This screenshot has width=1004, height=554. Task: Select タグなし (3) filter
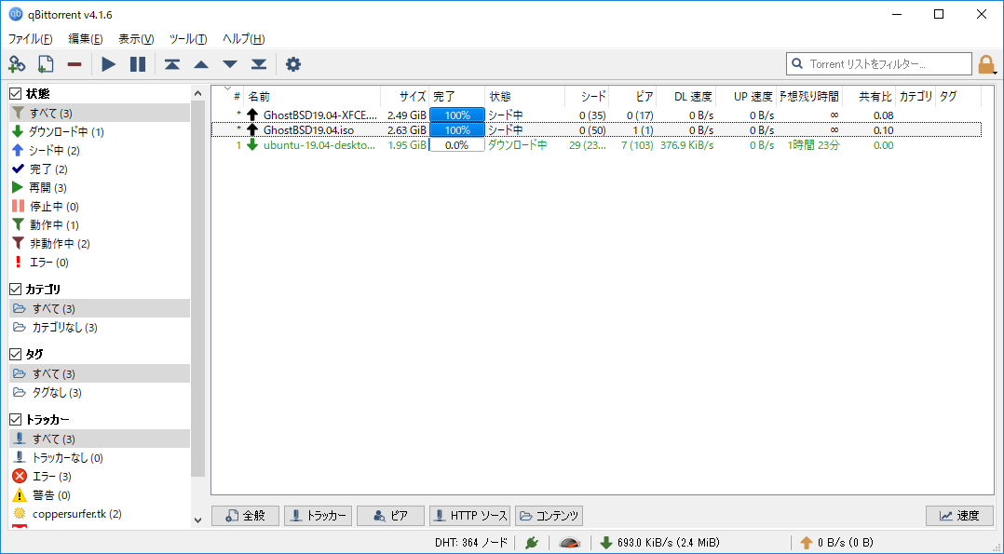click(x=100, y=393)
